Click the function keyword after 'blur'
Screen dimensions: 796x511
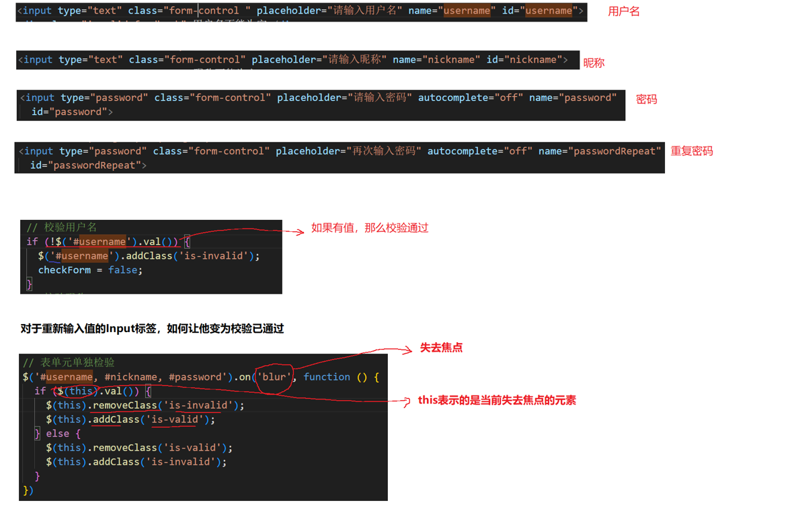(x=327, y=377)
